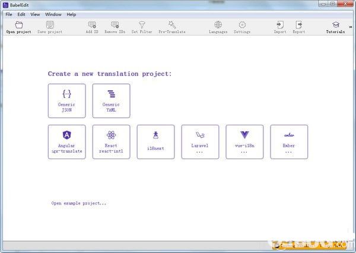Select the Ember project tile
This screenshot has width=356, height=253.
pyautogui.click(x=289, y=142)
